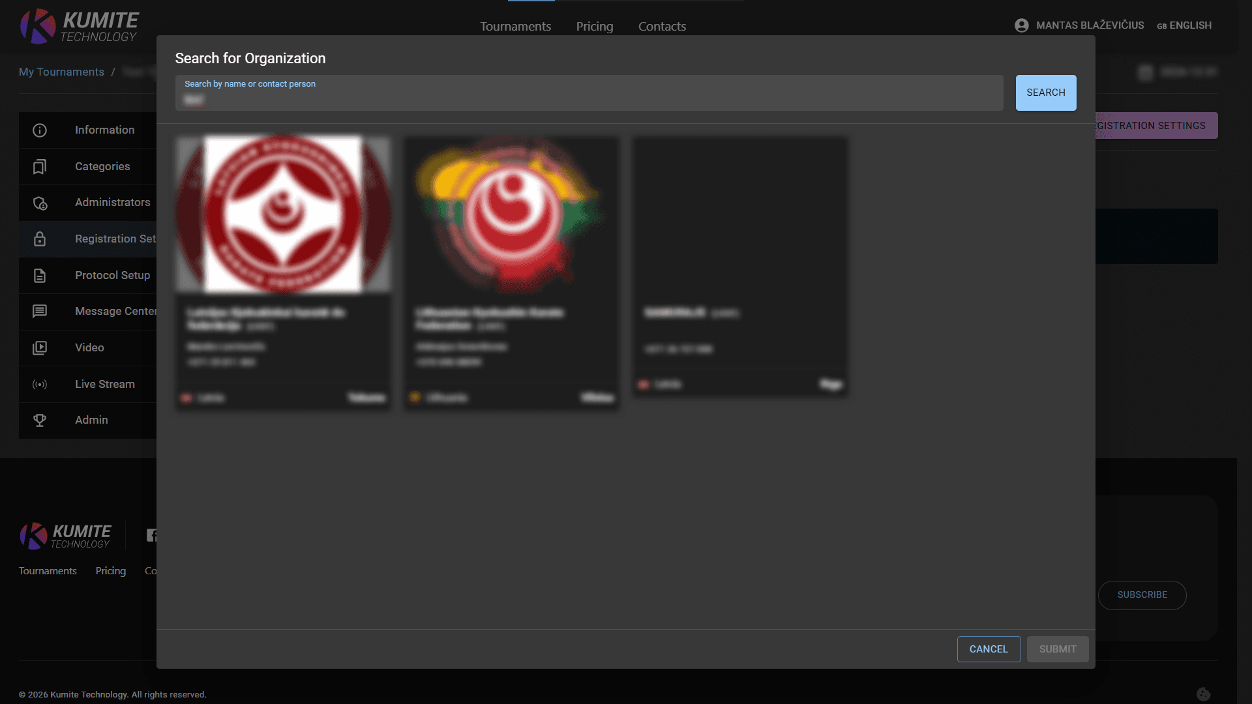This screenshot has height=704, width=1252.
Task: Open Protocol Setup document icon
Action: 40,275
